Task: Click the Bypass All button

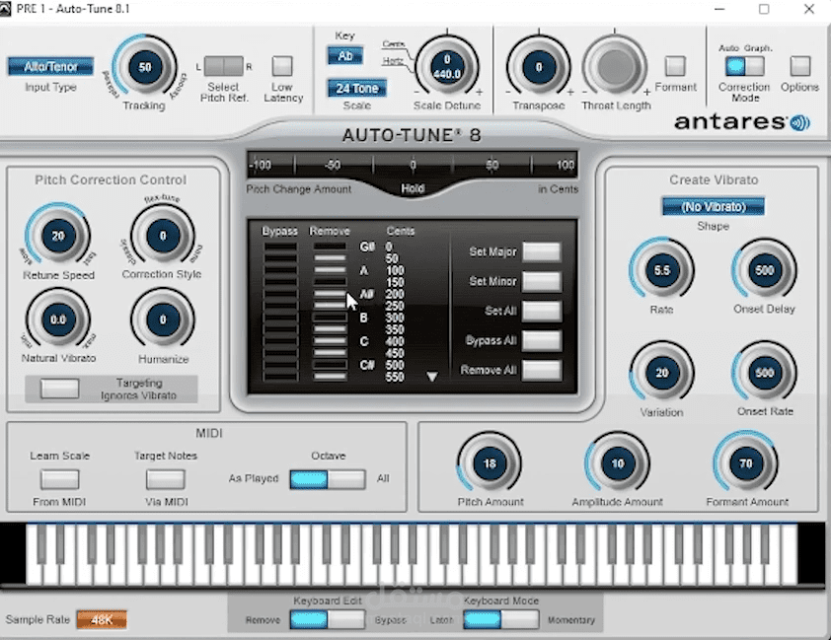Action: click(541, 340)
